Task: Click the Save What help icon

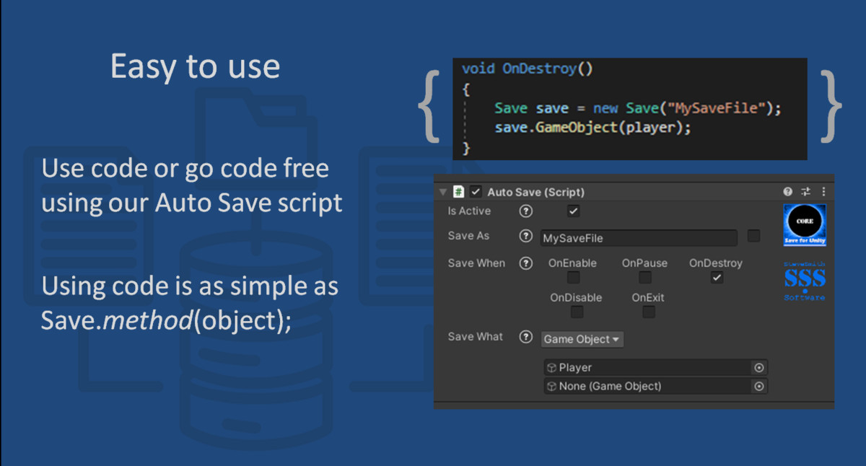Action: click(x=525, y=337)
